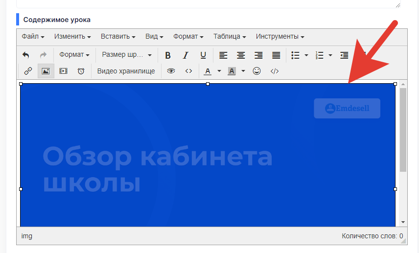Apply text color A icon
The height and width of the screenshot is (253, 419).
point(208,71)
